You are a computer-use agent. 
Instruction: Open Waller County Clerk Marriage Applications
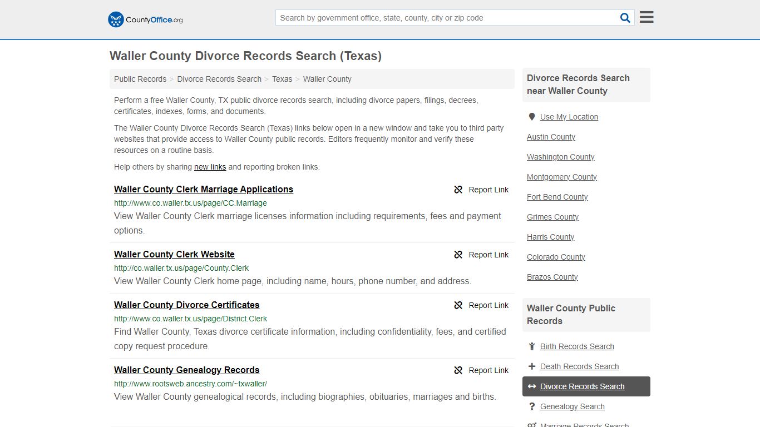pyautogui.click(x=204, y=189)
